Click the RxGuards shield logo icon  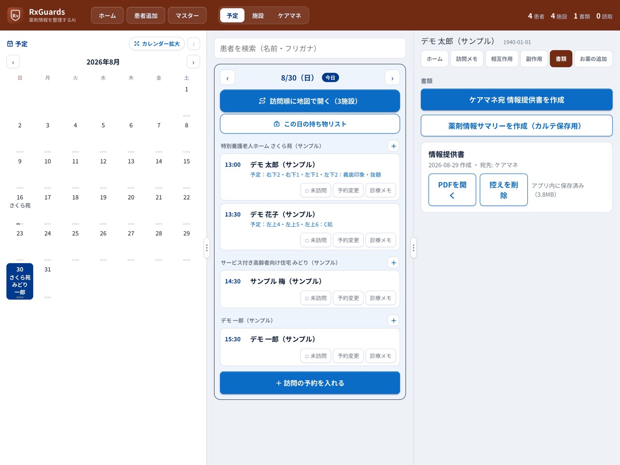[x=15, y=15]
